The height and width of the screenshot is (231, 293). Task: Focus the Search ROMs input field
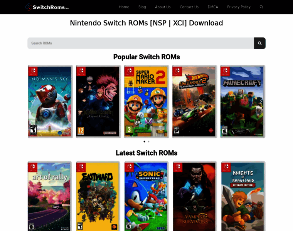point(140,43)
